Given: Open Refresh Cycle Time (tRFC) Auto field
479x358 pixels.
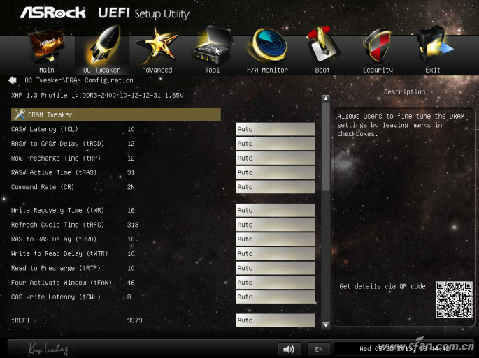Looking at the screenshot, I should 276,225.
